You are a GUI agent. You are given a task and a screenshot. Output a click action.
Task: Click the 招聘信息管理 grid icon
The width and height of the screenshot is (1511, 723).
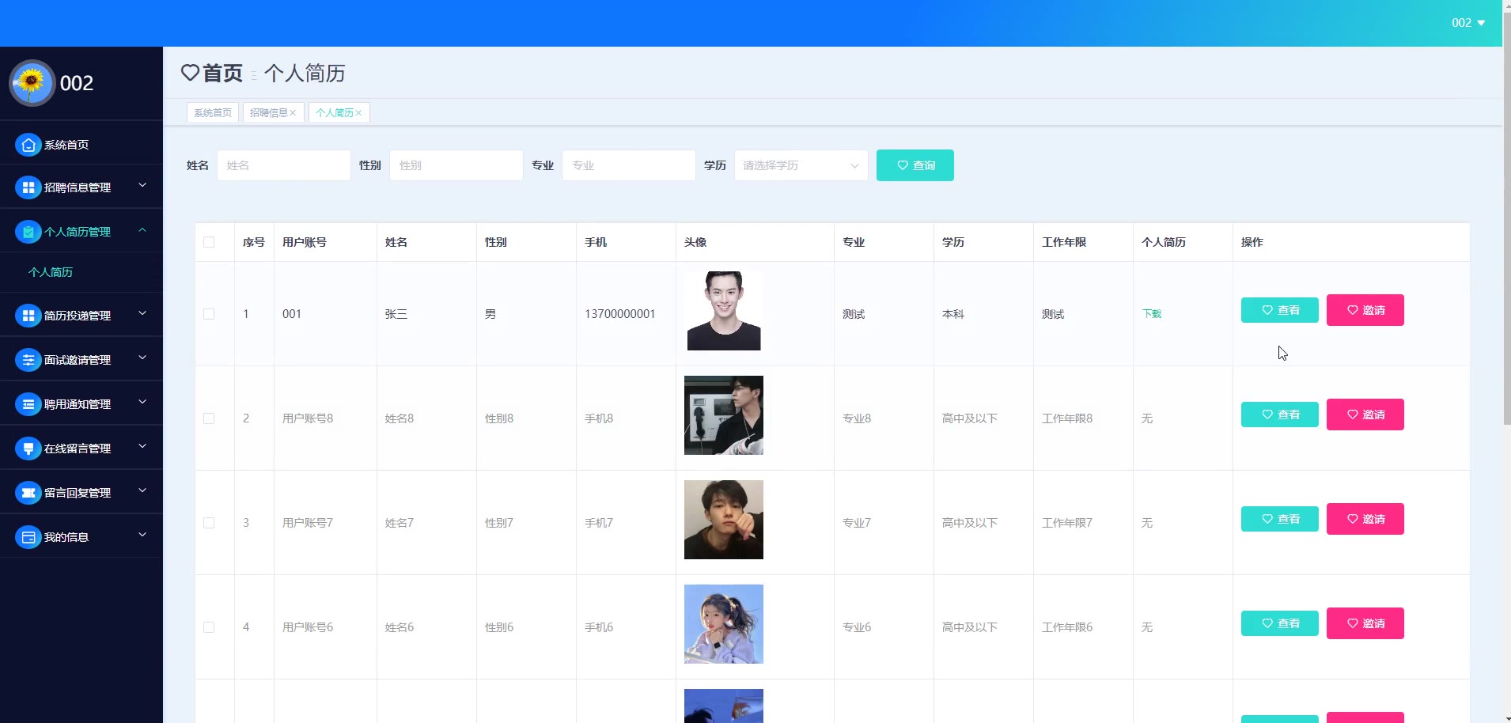(x=28, y=187)
